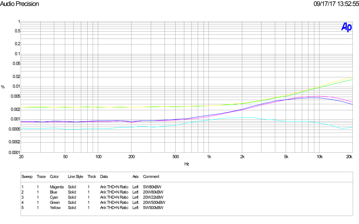The image size is (359, 224).
Task: Click the 'Thick' column header
Action: pos(92,177)
